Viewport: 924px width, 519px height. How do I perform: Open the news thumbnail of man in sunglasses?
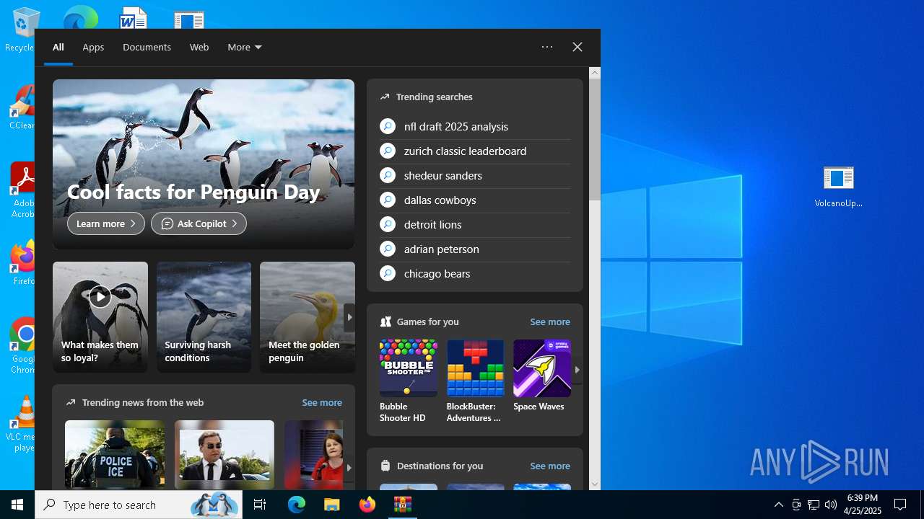pyautogui.click(x=225, y=455)
